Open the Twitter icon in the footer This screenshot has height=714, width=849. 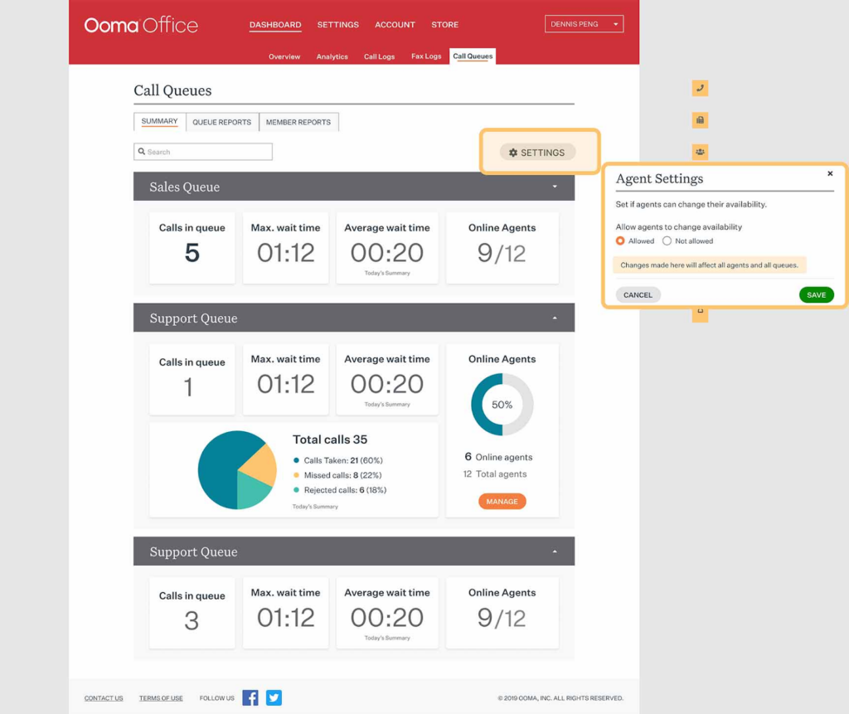pos(274,697)
